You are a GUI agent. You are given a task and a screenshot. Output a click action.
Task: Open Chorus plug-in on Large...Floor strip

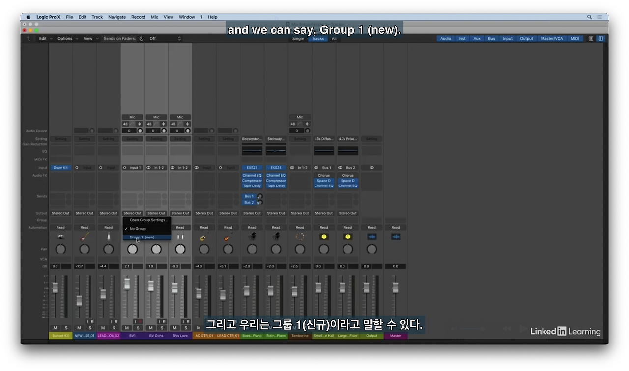[x=348, y=175]
